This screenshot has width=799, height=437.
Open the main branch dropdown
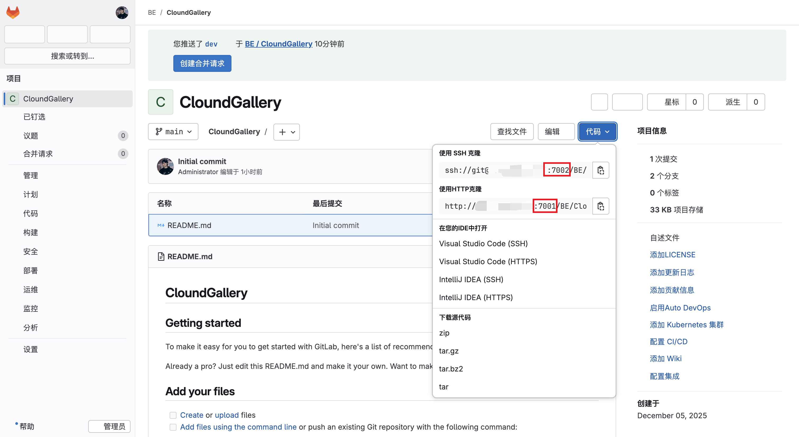coord(173,132)
